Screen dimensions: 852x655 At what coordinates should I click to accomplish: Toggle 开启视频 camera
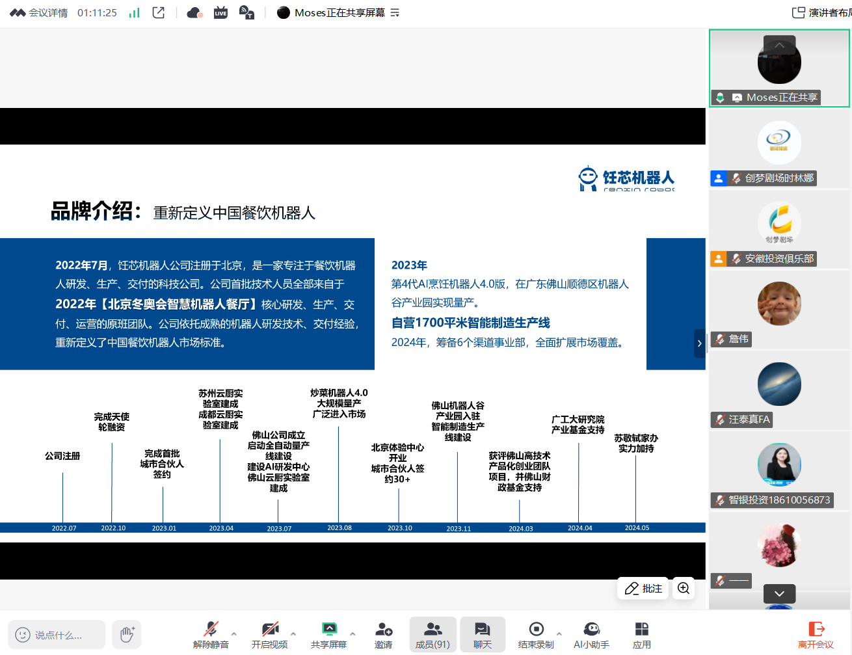point(270,634)
